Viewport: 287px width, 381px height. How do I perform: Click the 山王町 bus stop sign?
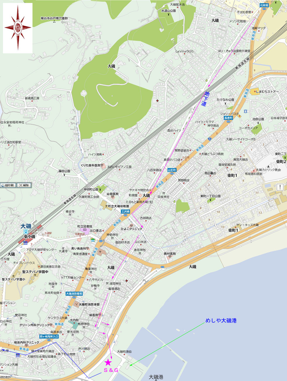point(172,170)
